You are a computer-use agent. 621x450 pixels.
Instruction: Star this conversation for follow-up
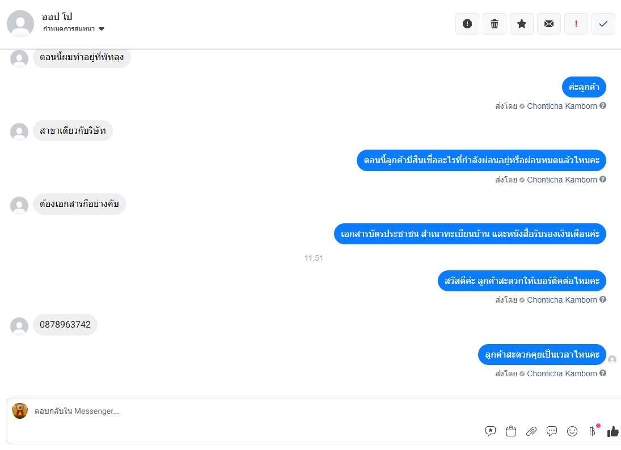[x=522, y=24]
